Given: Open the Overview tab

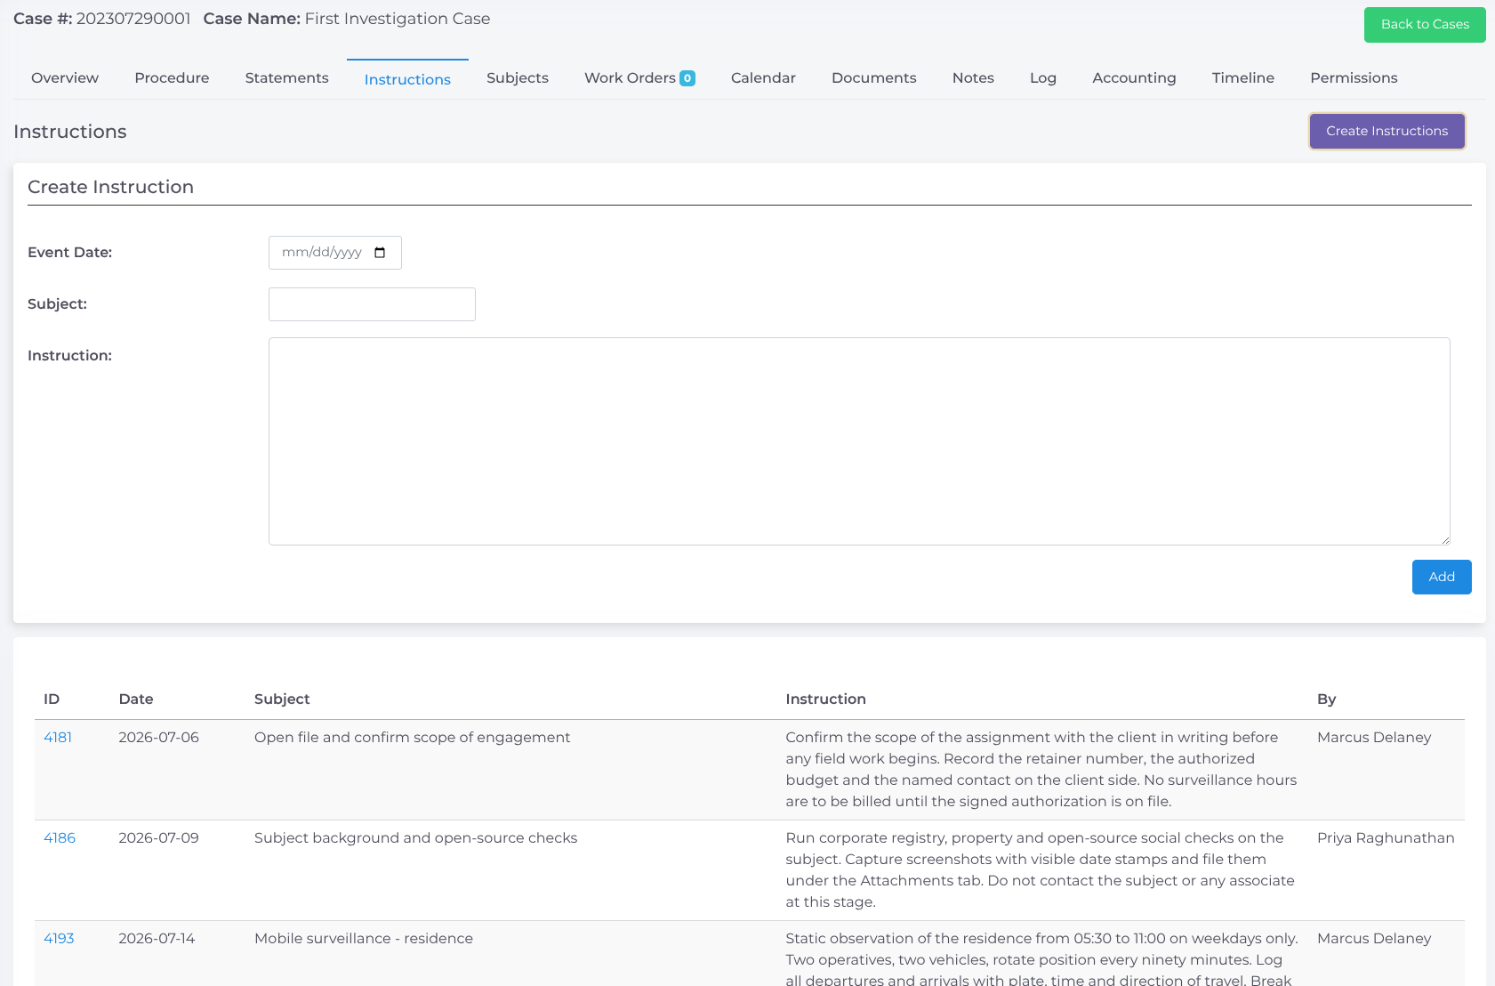Looking at the screenshot, I should pos(65,78).
